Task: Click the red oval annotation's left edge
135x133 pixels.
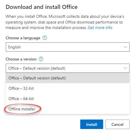Action: pyautogui.click(x=4, y=109)
